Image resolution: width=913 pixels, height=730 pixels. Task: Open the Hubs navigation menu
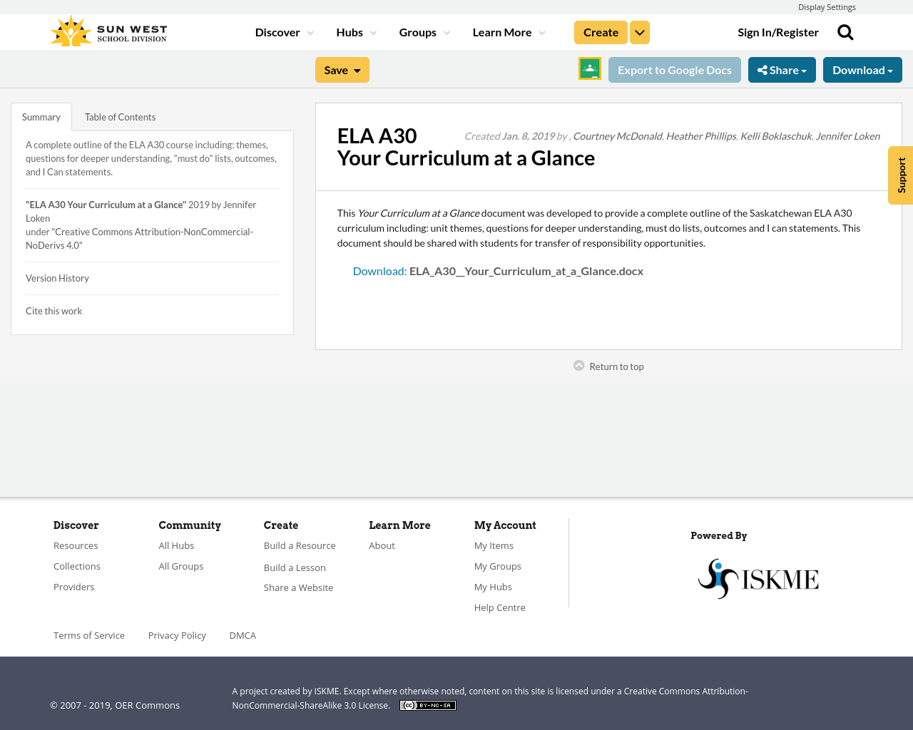(355, 31)
